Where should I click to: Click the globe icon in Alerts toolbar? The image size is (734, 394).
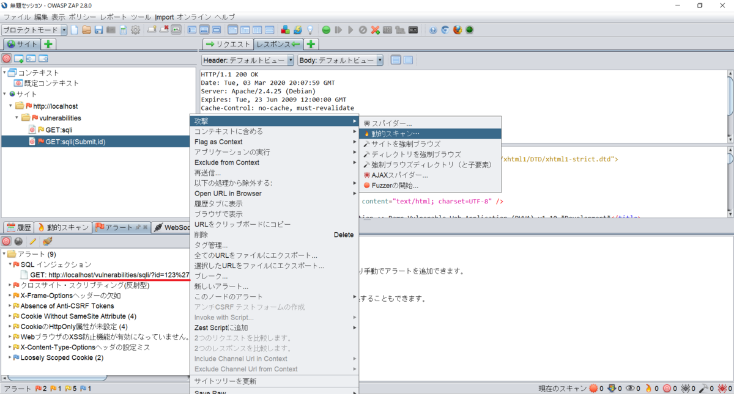pos(19,241)
